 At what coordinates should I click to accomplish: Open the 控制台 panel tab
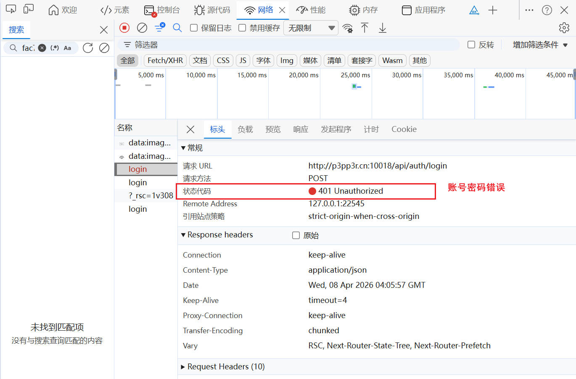click(162, 10)
